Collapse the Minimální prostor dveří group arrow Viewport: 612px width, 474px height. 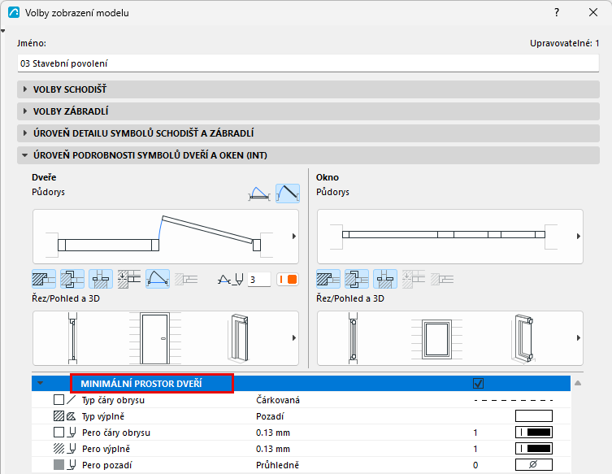(40, 383)
